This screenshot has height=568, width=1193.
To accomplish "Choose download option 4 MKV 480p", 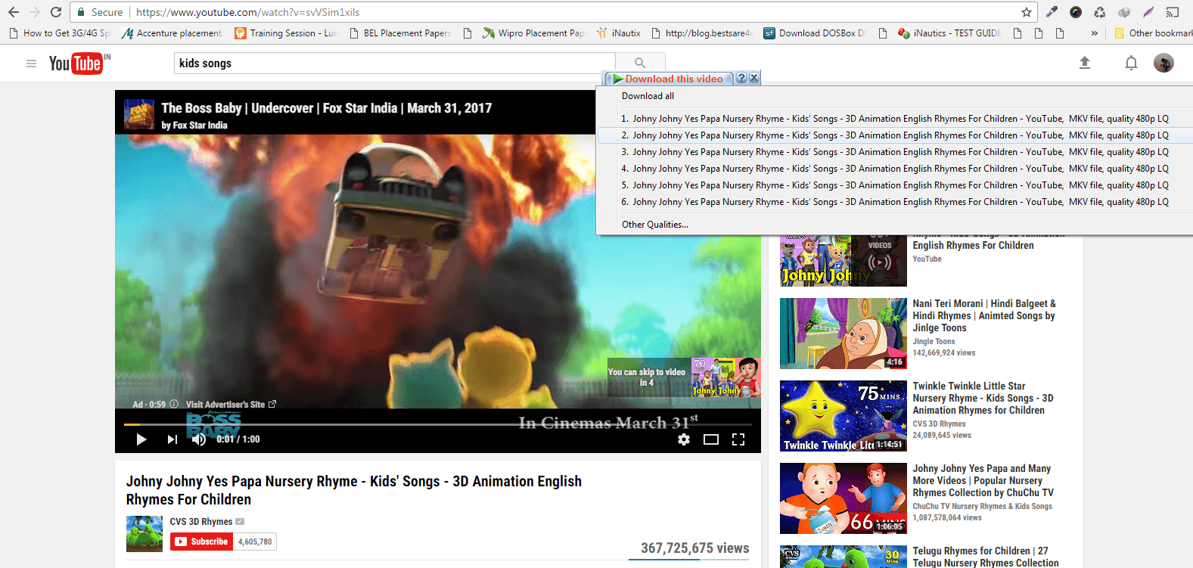I will coord(895,169).
